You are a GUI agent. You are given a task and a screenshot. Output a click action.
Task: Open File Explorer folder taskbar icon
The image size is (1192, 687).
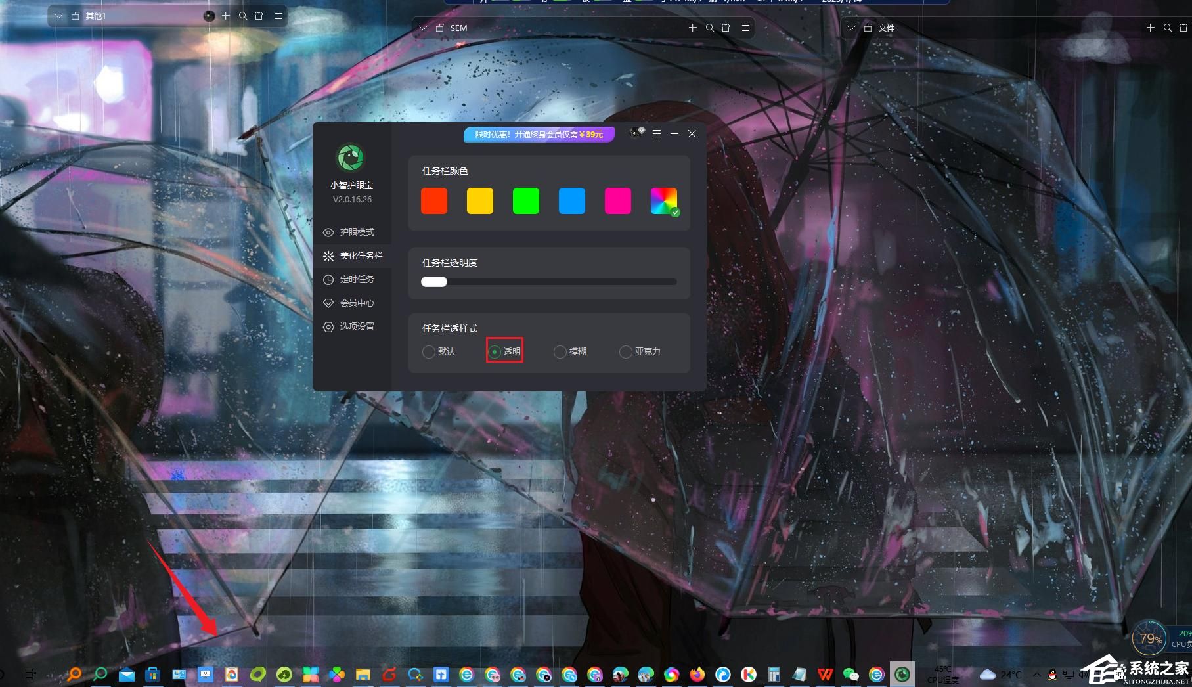(363, 675)
